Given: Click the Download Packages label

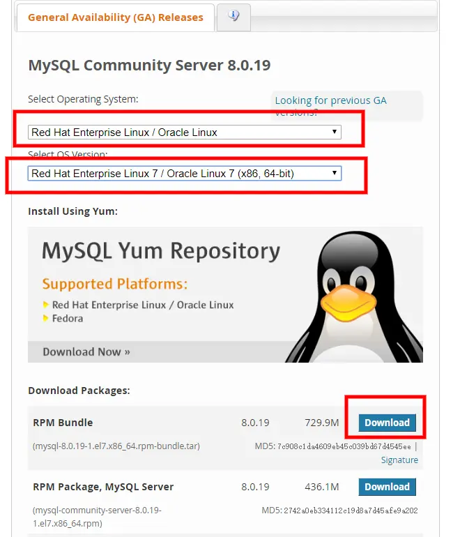Looking at the screenshot, I should pos(79,391).
